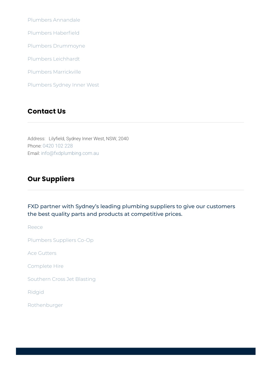Select the Plumbers Leichhardt link
The width and height of the screenshot is (264, 374).
click(54, 59)
